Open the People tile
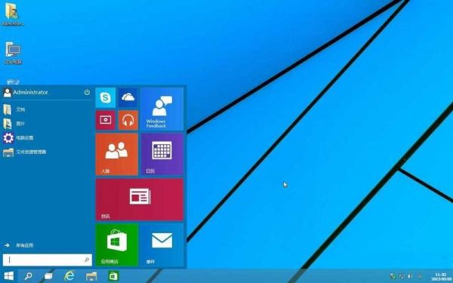The height and width of the screenshot is (283, 453). point(117,154)
